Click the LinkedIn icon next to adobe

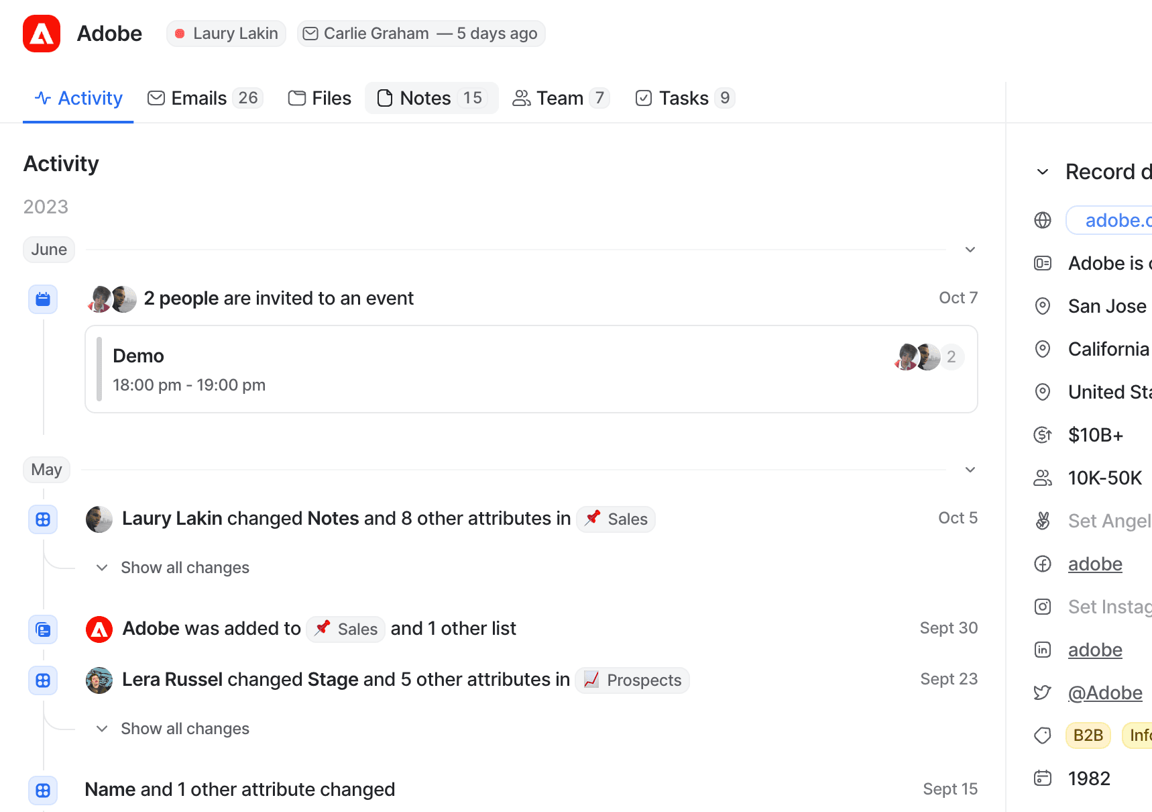click(1043, 650)
